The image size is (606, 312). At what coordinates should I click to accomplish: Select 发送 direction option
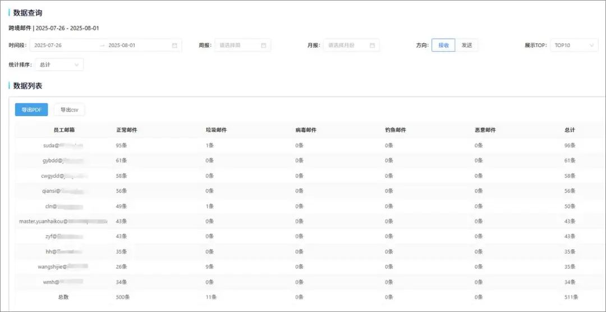coord(466,45)
